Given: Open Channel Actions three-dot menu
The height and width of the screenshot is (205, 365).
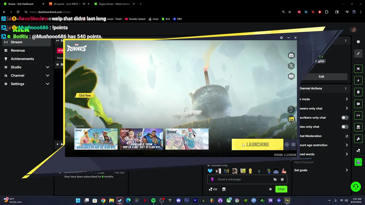Looking at the screenshot, I should [x=346, y=89].
